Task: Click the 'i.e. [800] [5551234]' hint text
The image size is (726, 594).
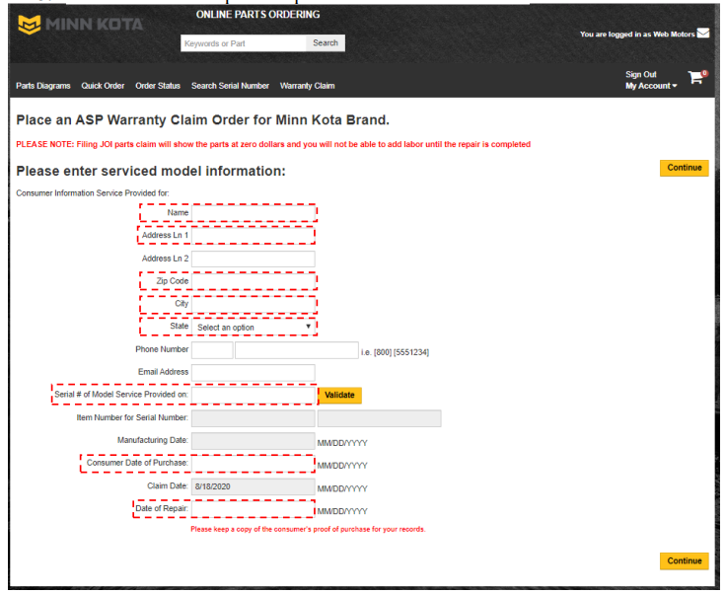Action: (395, 353)
